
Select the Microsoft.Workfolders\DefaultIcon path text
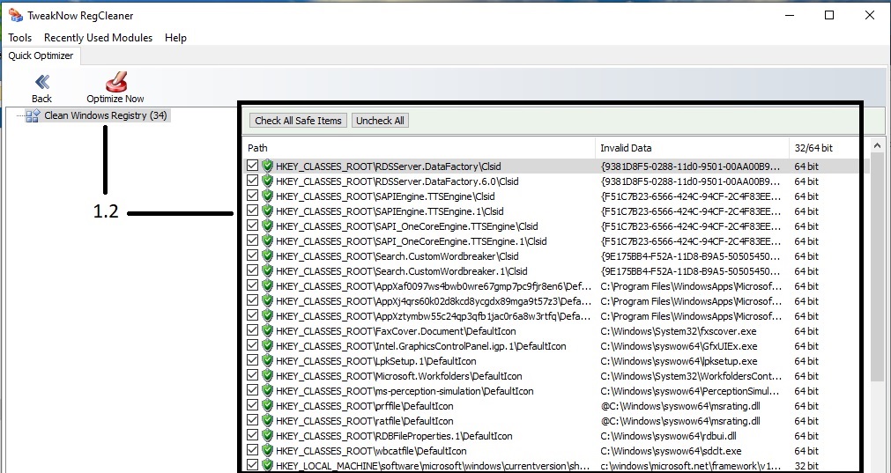click(x=399, y=376)
